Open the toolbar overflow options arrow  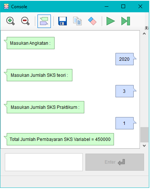pos(146,28)
